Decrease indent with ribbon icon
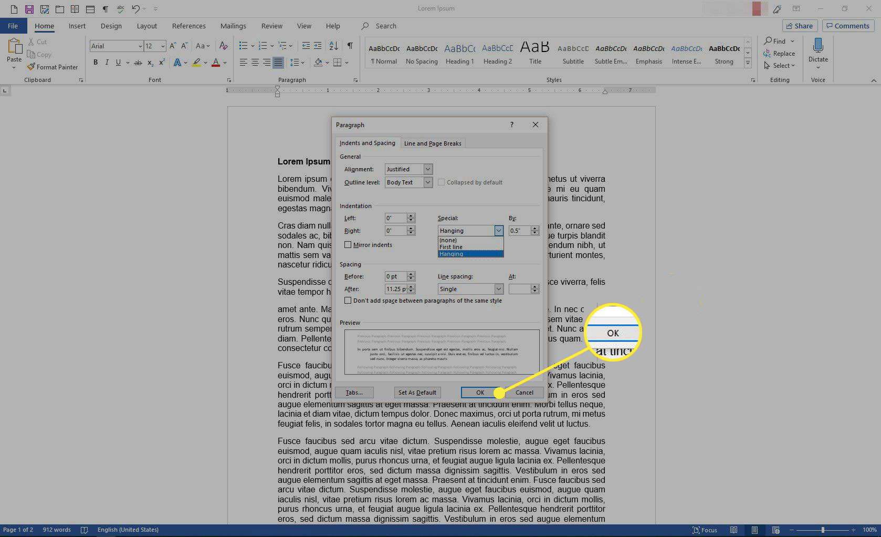The image size is (881, 537). coord(306,46)
